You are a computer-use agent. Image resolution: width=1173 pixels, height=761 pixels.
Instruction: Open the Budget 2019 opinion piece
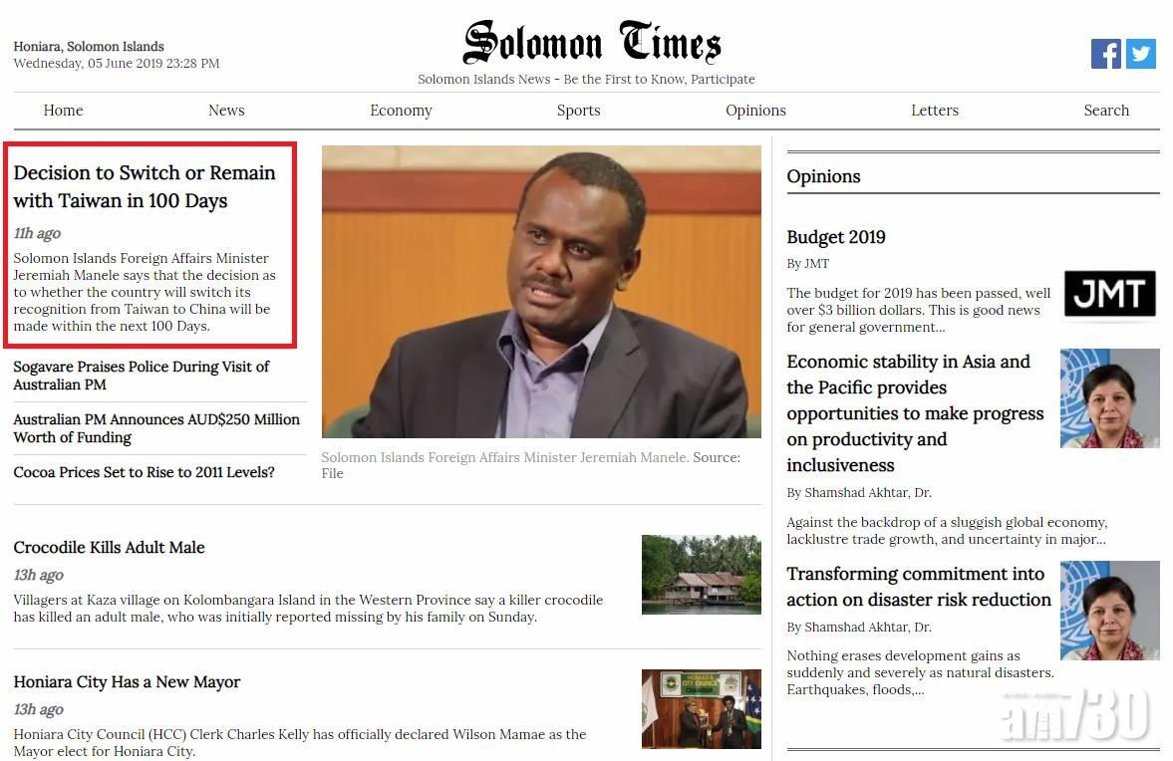pyautogui.click(x=835, y=237)
